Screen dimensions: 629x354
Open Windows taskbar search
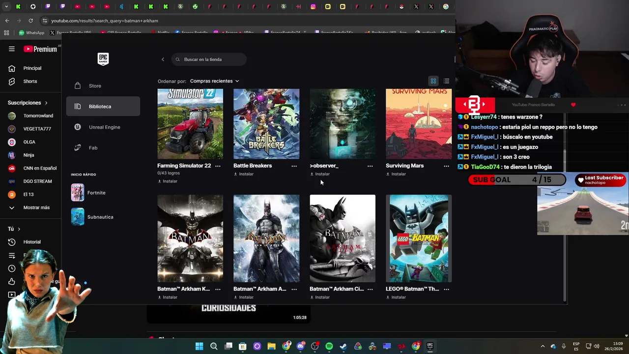click(214, 346)
